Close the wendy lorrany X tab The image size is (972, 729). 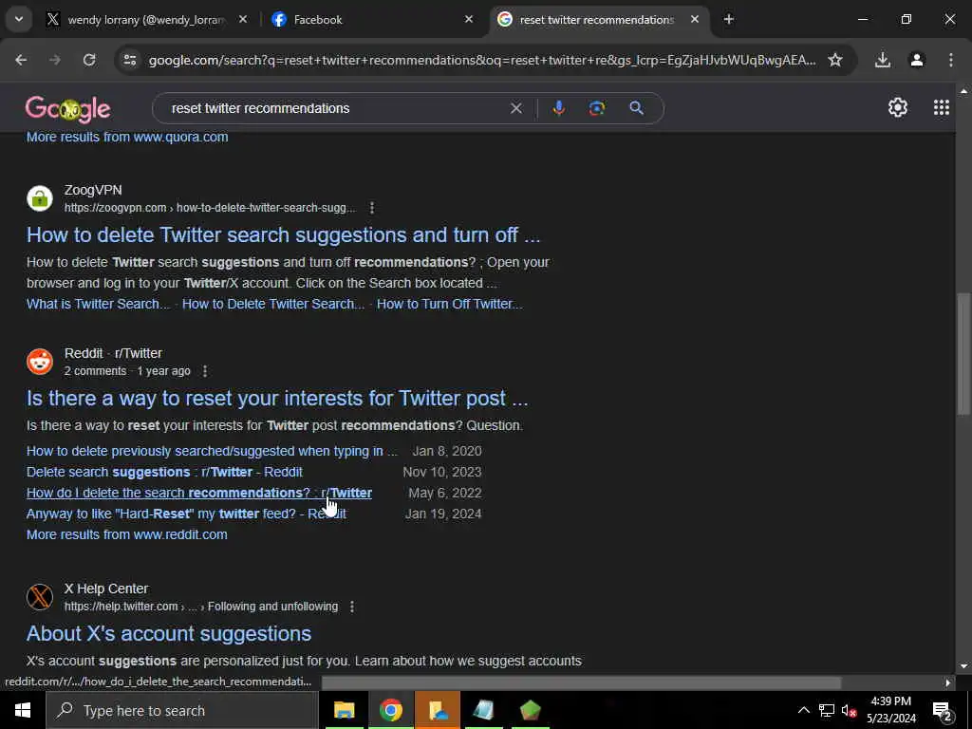point(243,20)
